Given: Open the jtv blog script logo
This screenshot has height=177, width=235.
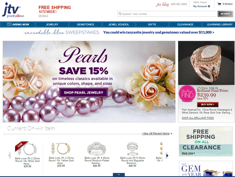Looking at the screenshot, I should [x=163, y=4].
